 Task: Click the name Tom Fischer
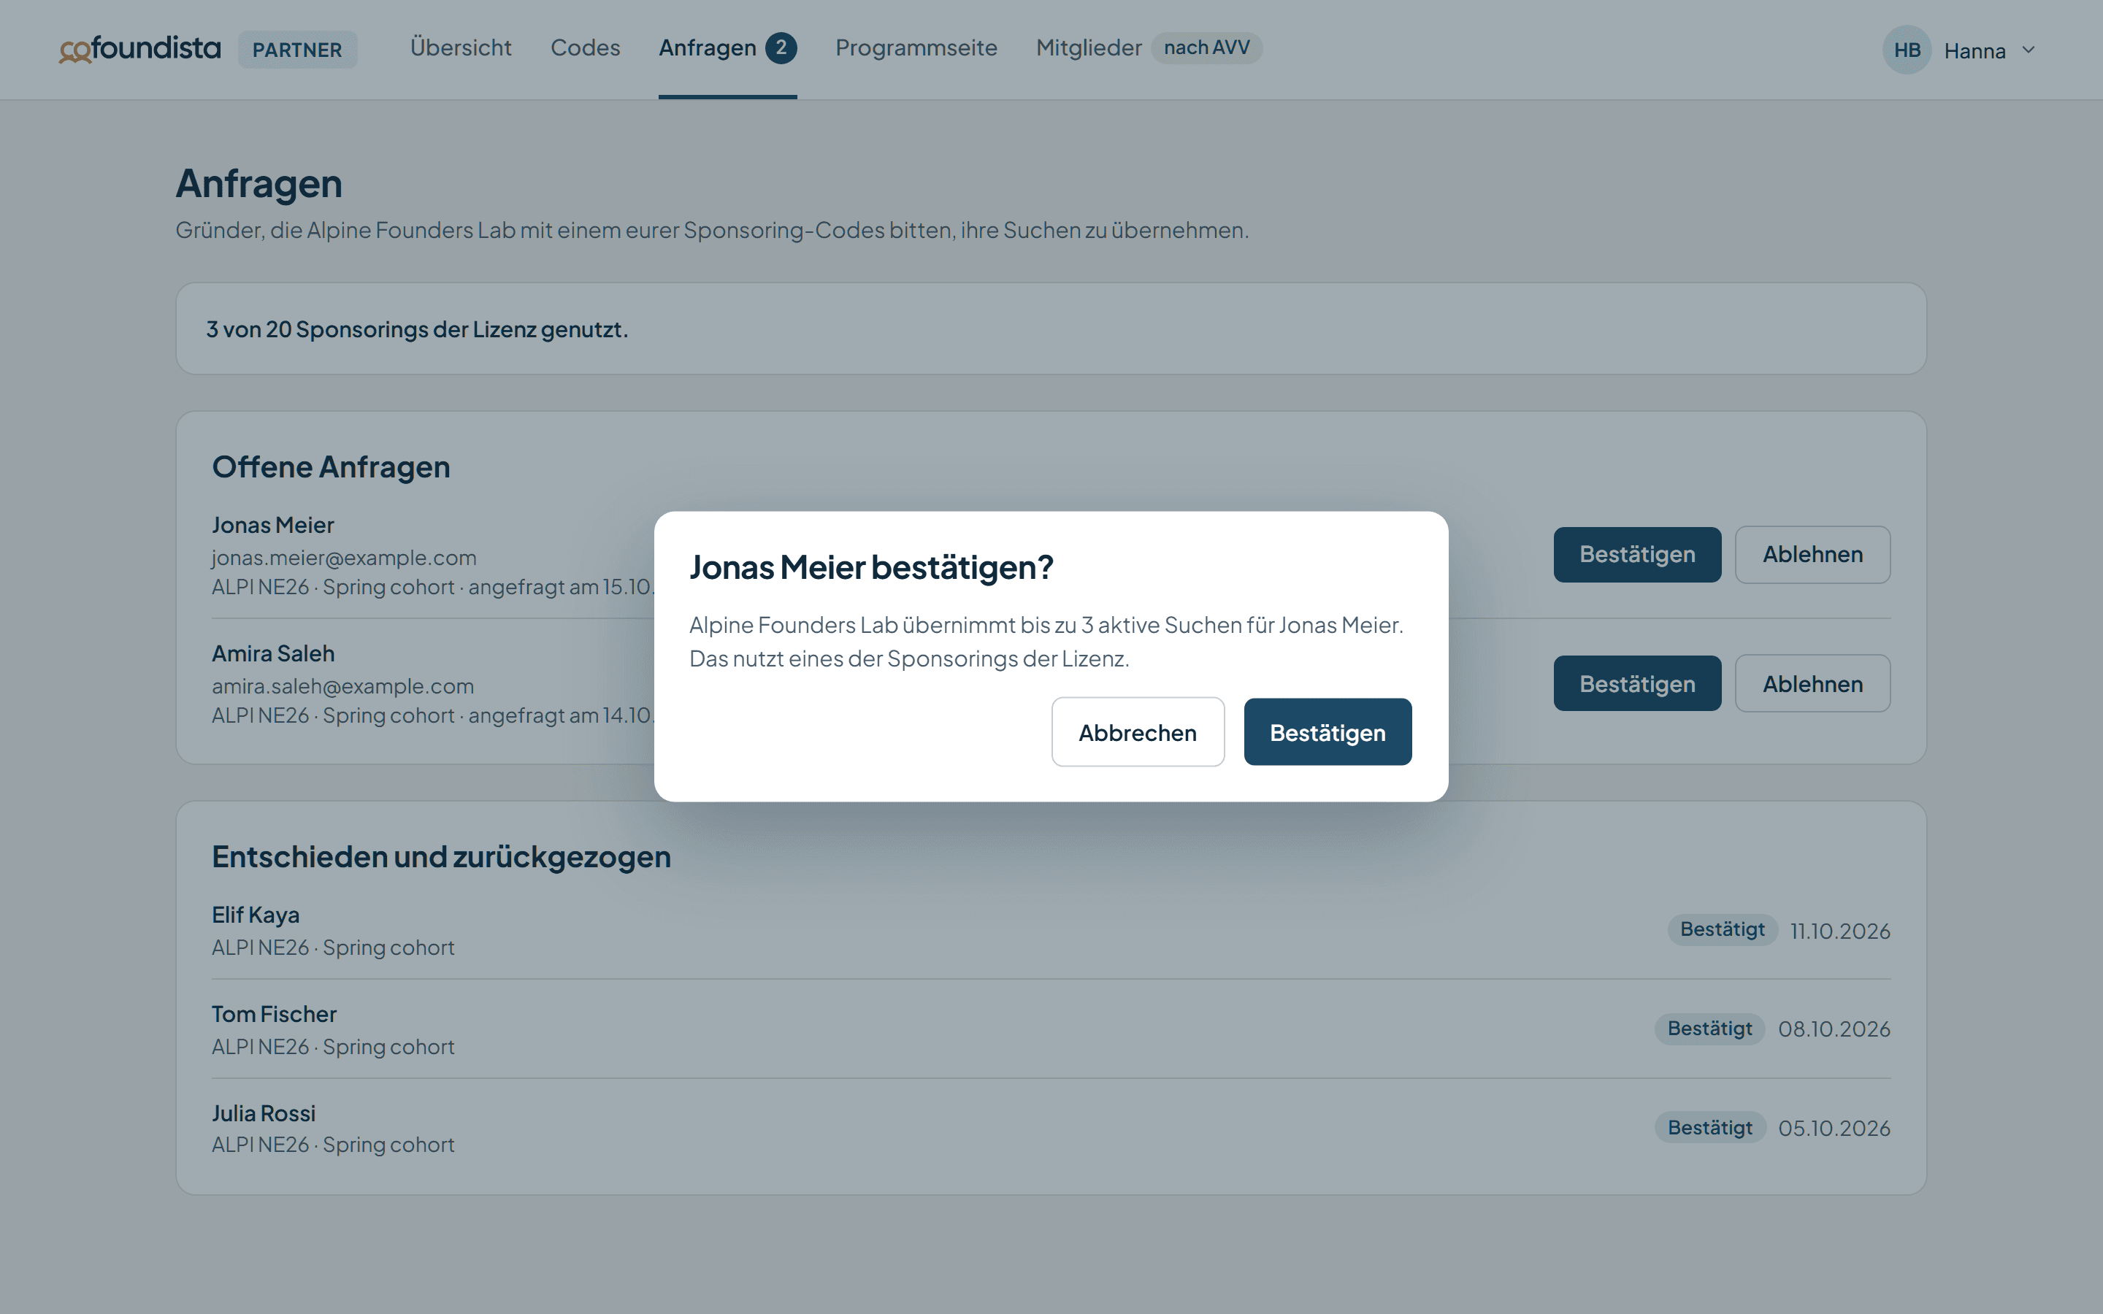(x=274, y=1014)
